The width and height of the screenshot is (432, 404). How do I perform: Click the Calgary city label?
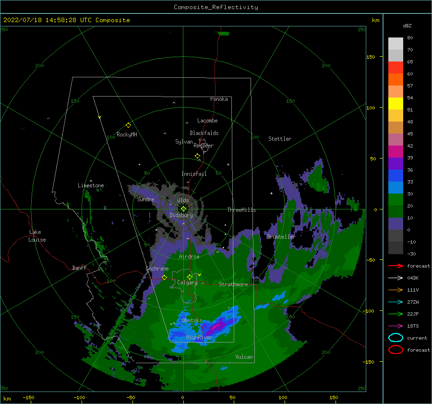187,282
